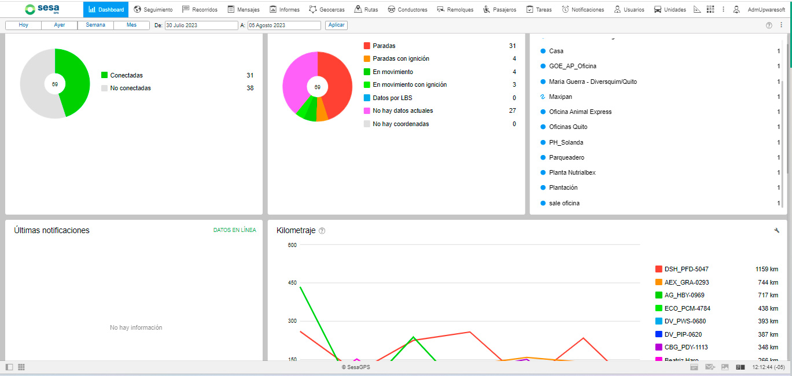The width and height of the screenshot is (792, 376).
Task: Open the top navigation three-dots menu
Action: click(723, 9)
